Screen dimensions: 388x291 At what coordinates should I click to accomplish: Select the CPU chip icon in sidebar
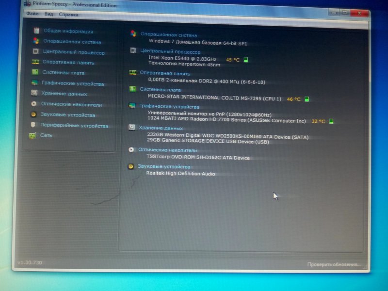(x=36, y=52)
